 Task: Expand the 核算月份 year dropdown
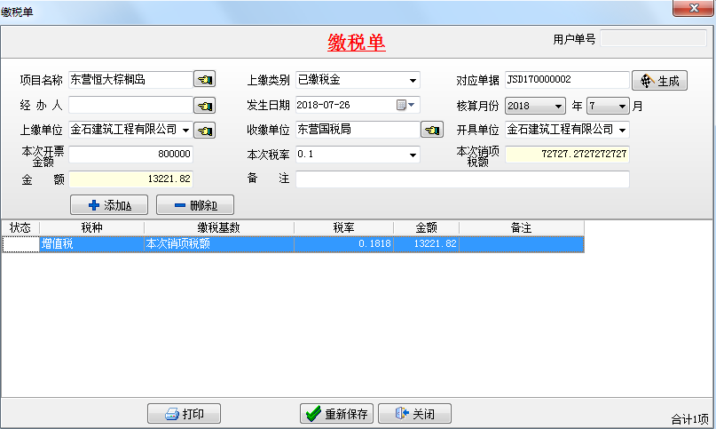point(558,107)
